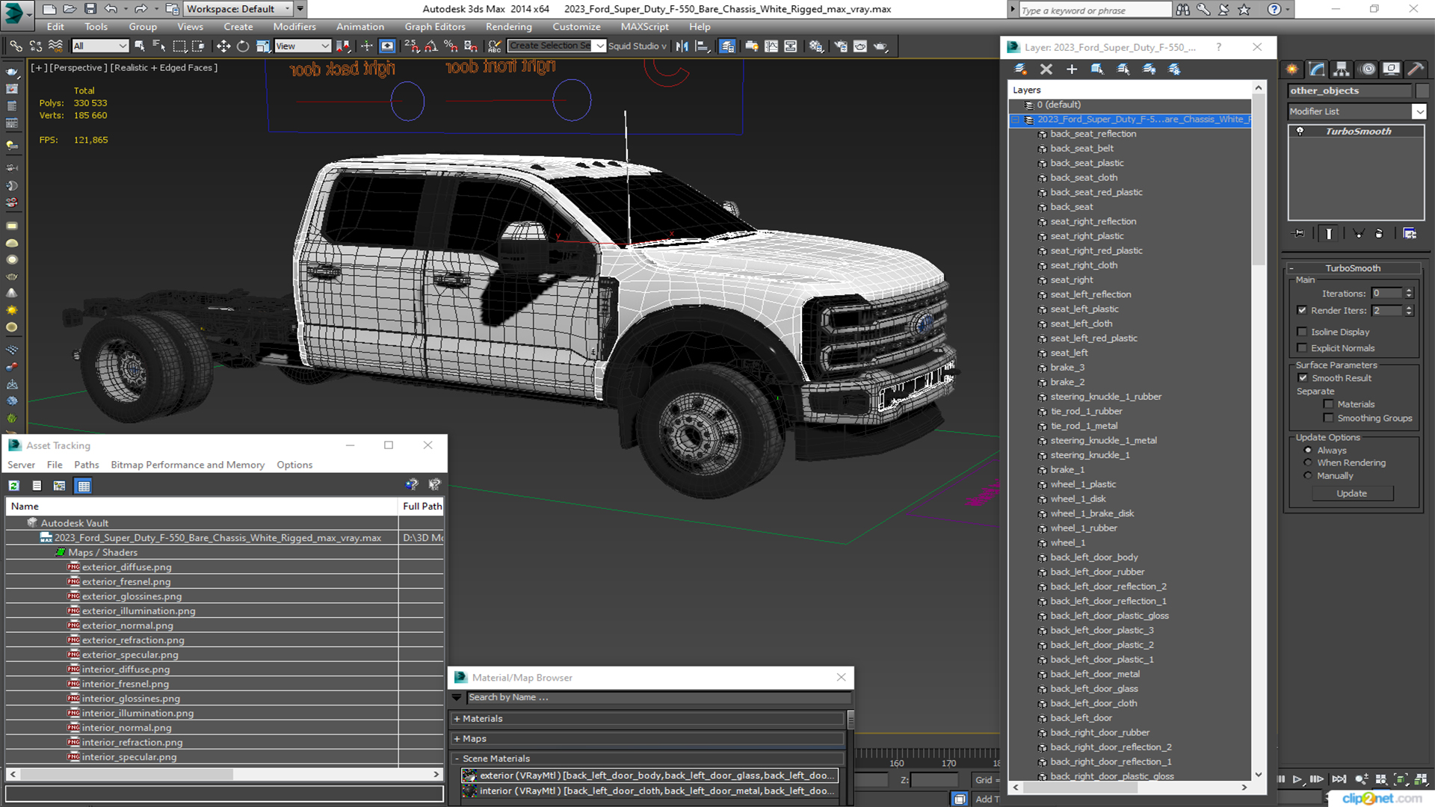Image resolution: width=1435 pixels, height=807 pixels.
Task: Click the object color swatch
Action: click(x=1422, y=90)
